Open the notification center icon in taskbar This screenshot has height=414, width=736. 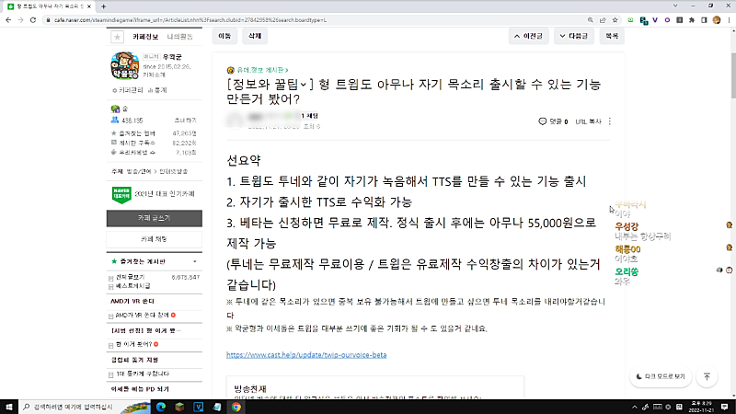click(x=725, y=407)
